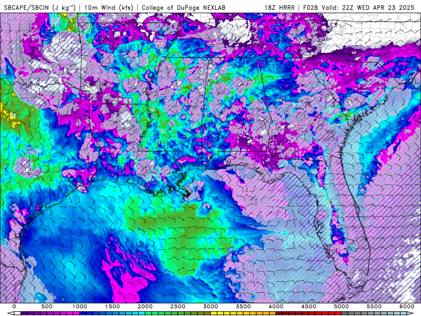Viewport: 421px width, 316px height.
Task: Click the 1500 label on the colorbar
Action: coord(112,307)
